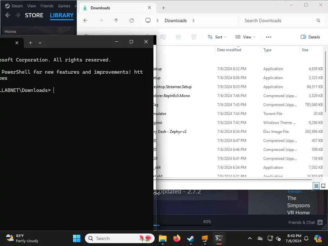
Task: Sort by Date modified column
Action: point(229,50)
